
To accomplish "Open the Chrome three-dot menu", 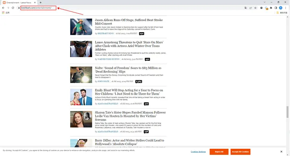I will point(286,8).
